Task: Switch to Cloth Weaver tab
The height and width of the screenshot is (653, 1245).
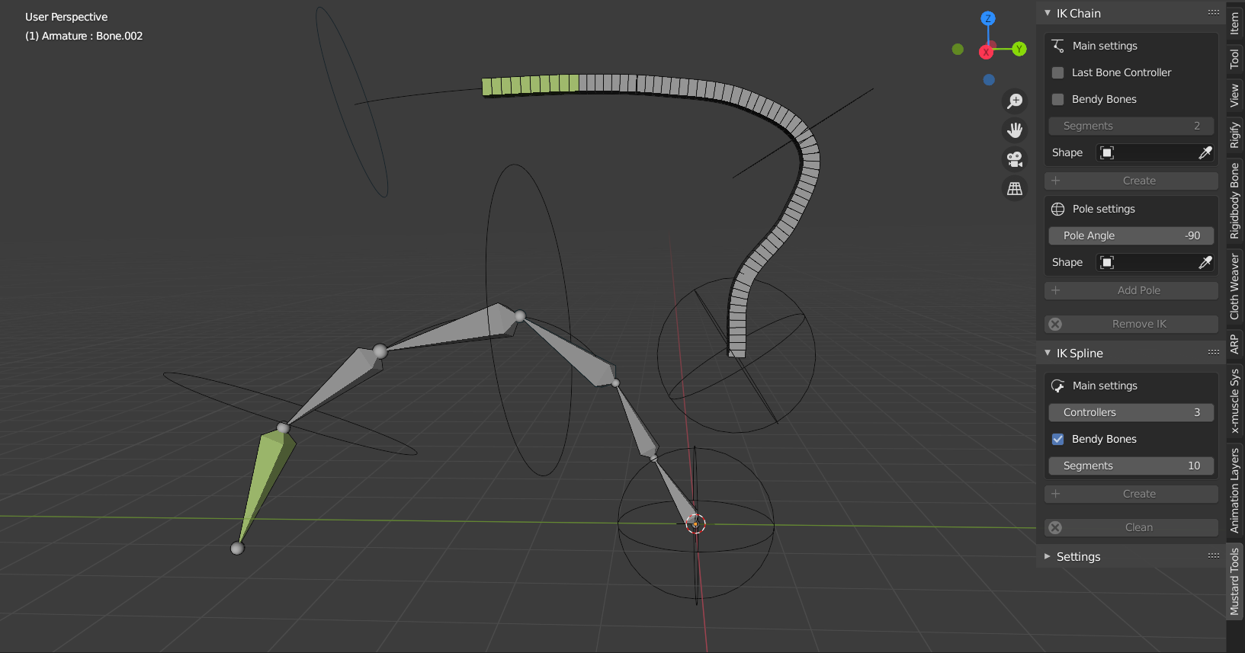Action: coord(1235,286)
